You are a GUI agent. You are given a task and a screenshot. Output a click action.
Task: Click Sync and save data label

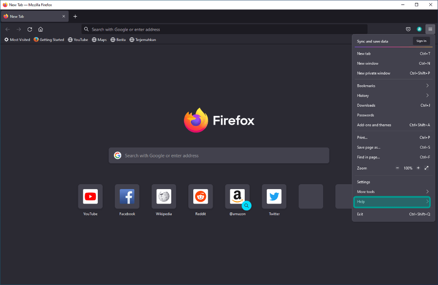(x=372, y=41)
